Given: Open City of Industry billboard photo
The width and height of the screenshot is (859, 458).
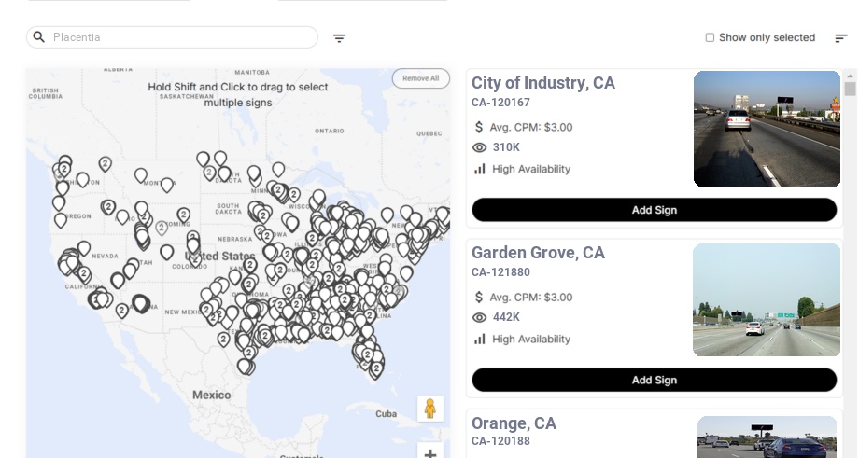Looking at the screenshot, I should tap(767, 129).
